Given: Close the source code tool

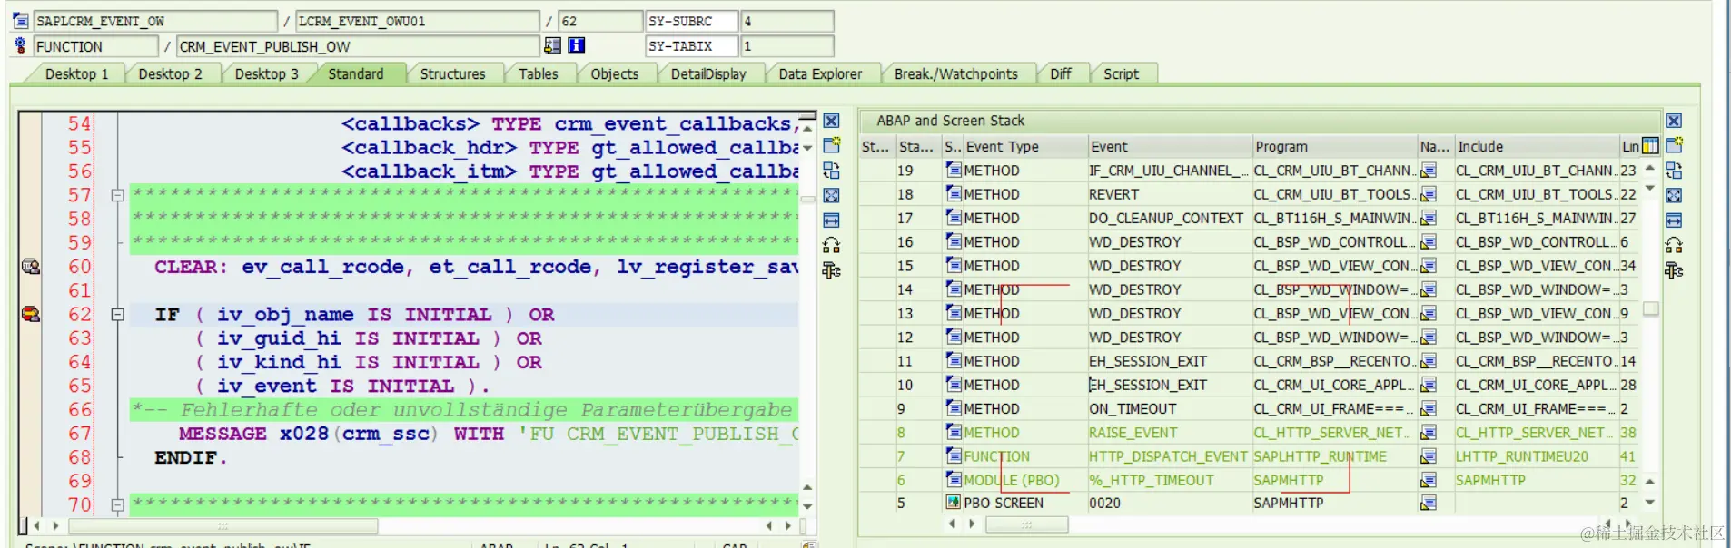Looking at the screenshot, I should [831, 121].
